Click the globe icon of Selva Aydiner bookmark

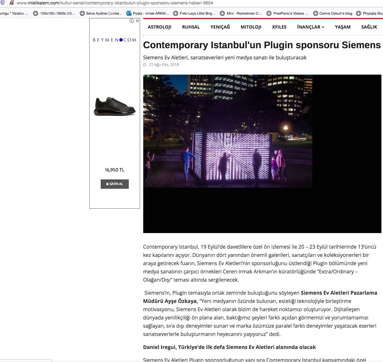point(82,13)
